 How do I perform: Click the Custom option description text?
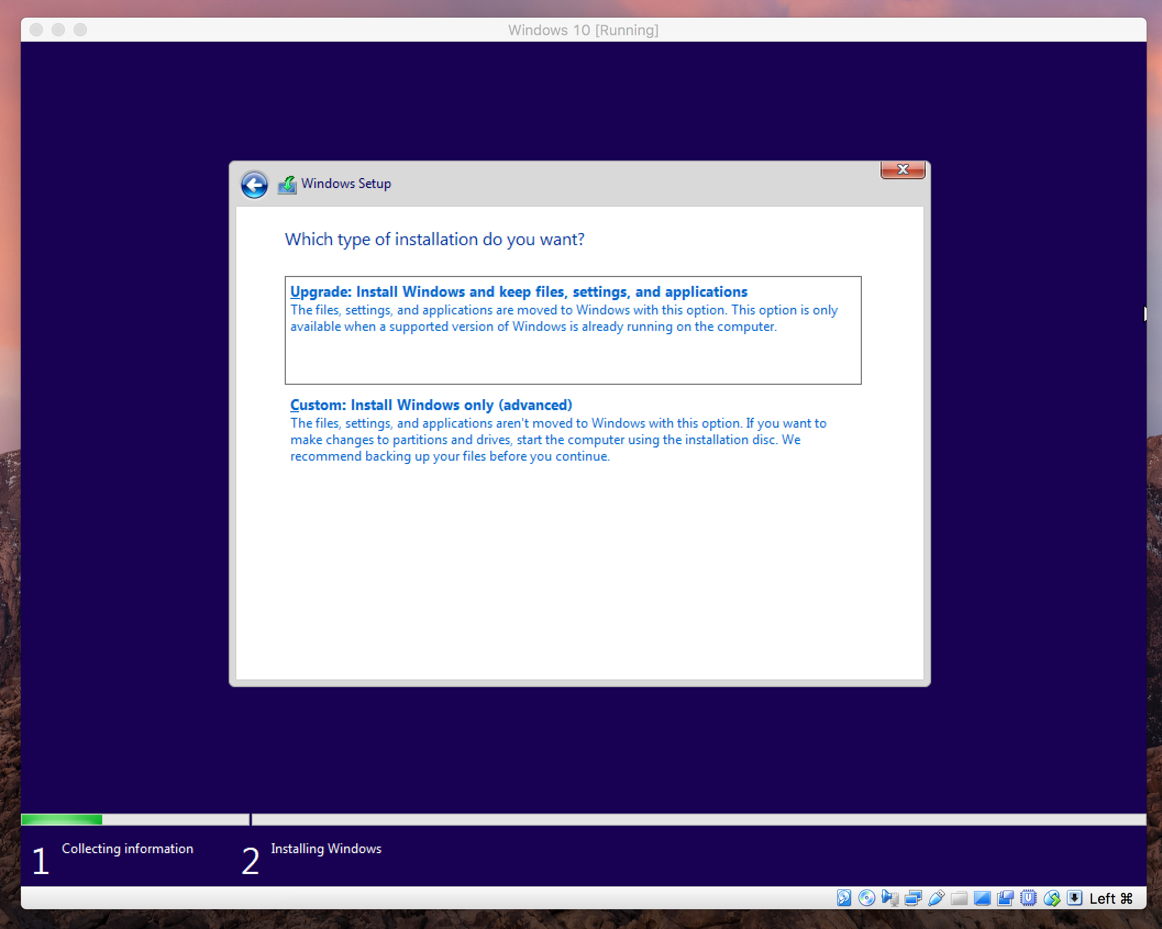point(558,440)
